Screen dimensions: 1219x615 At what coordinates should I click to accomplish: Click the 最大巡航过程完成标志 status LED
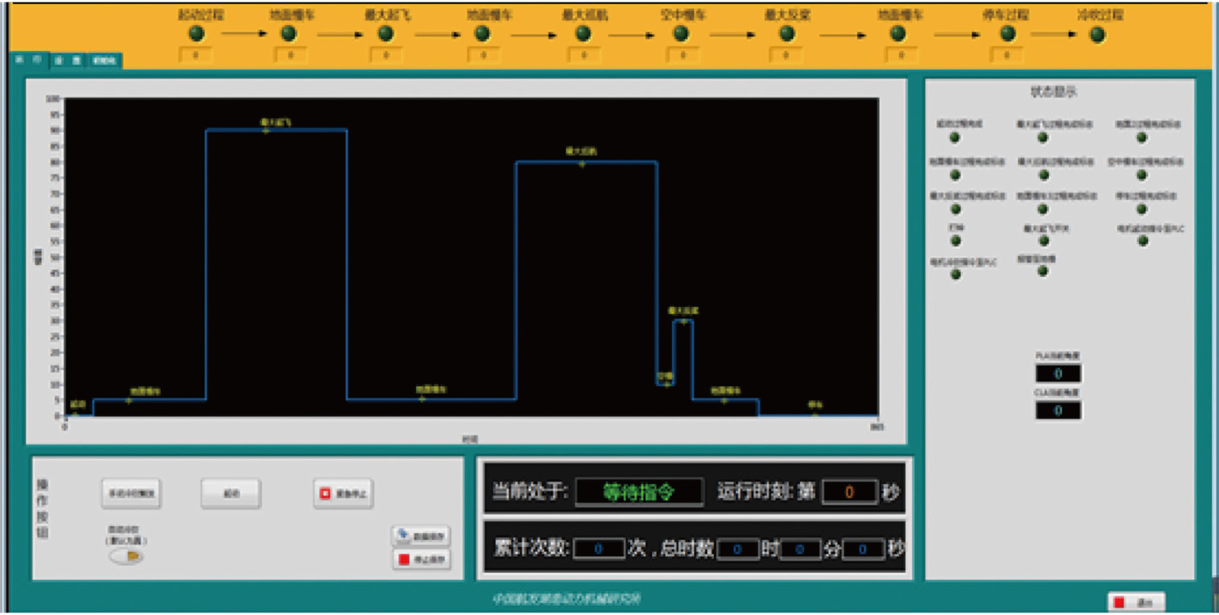[1043, 175]
